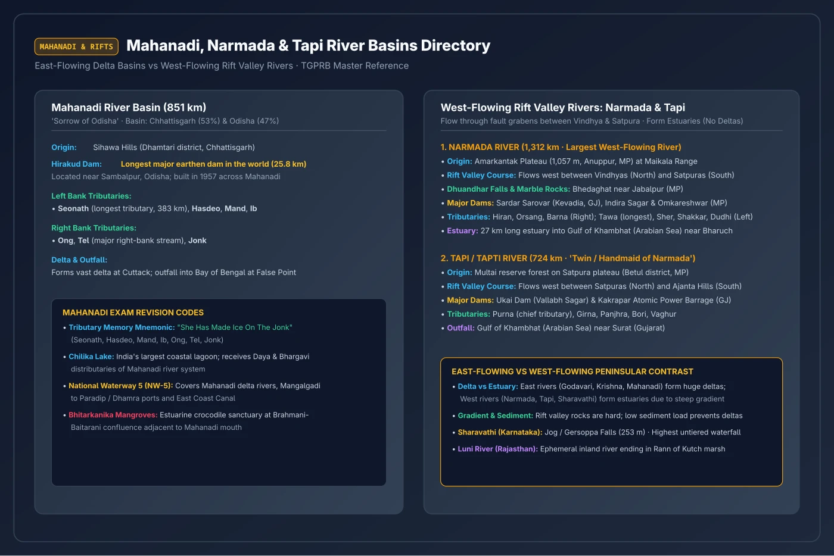Click the '2. TAPI / TAPTI RIVER' section heading
834x556 pixels.
pyautogui.click(x=568, y=258)
